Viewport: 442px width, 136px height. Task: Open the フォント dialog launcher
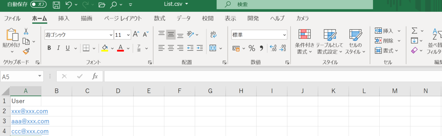pyautogui.click(x=150, y=63)
